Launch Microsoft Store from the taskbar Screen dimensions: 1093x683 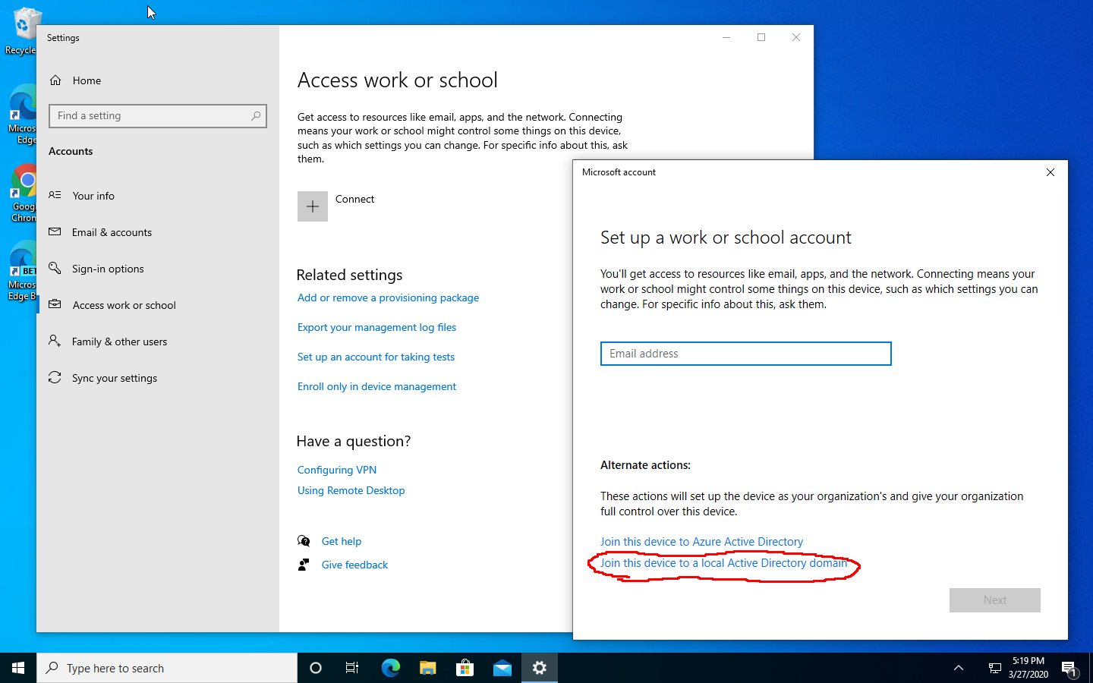[465, 668]
